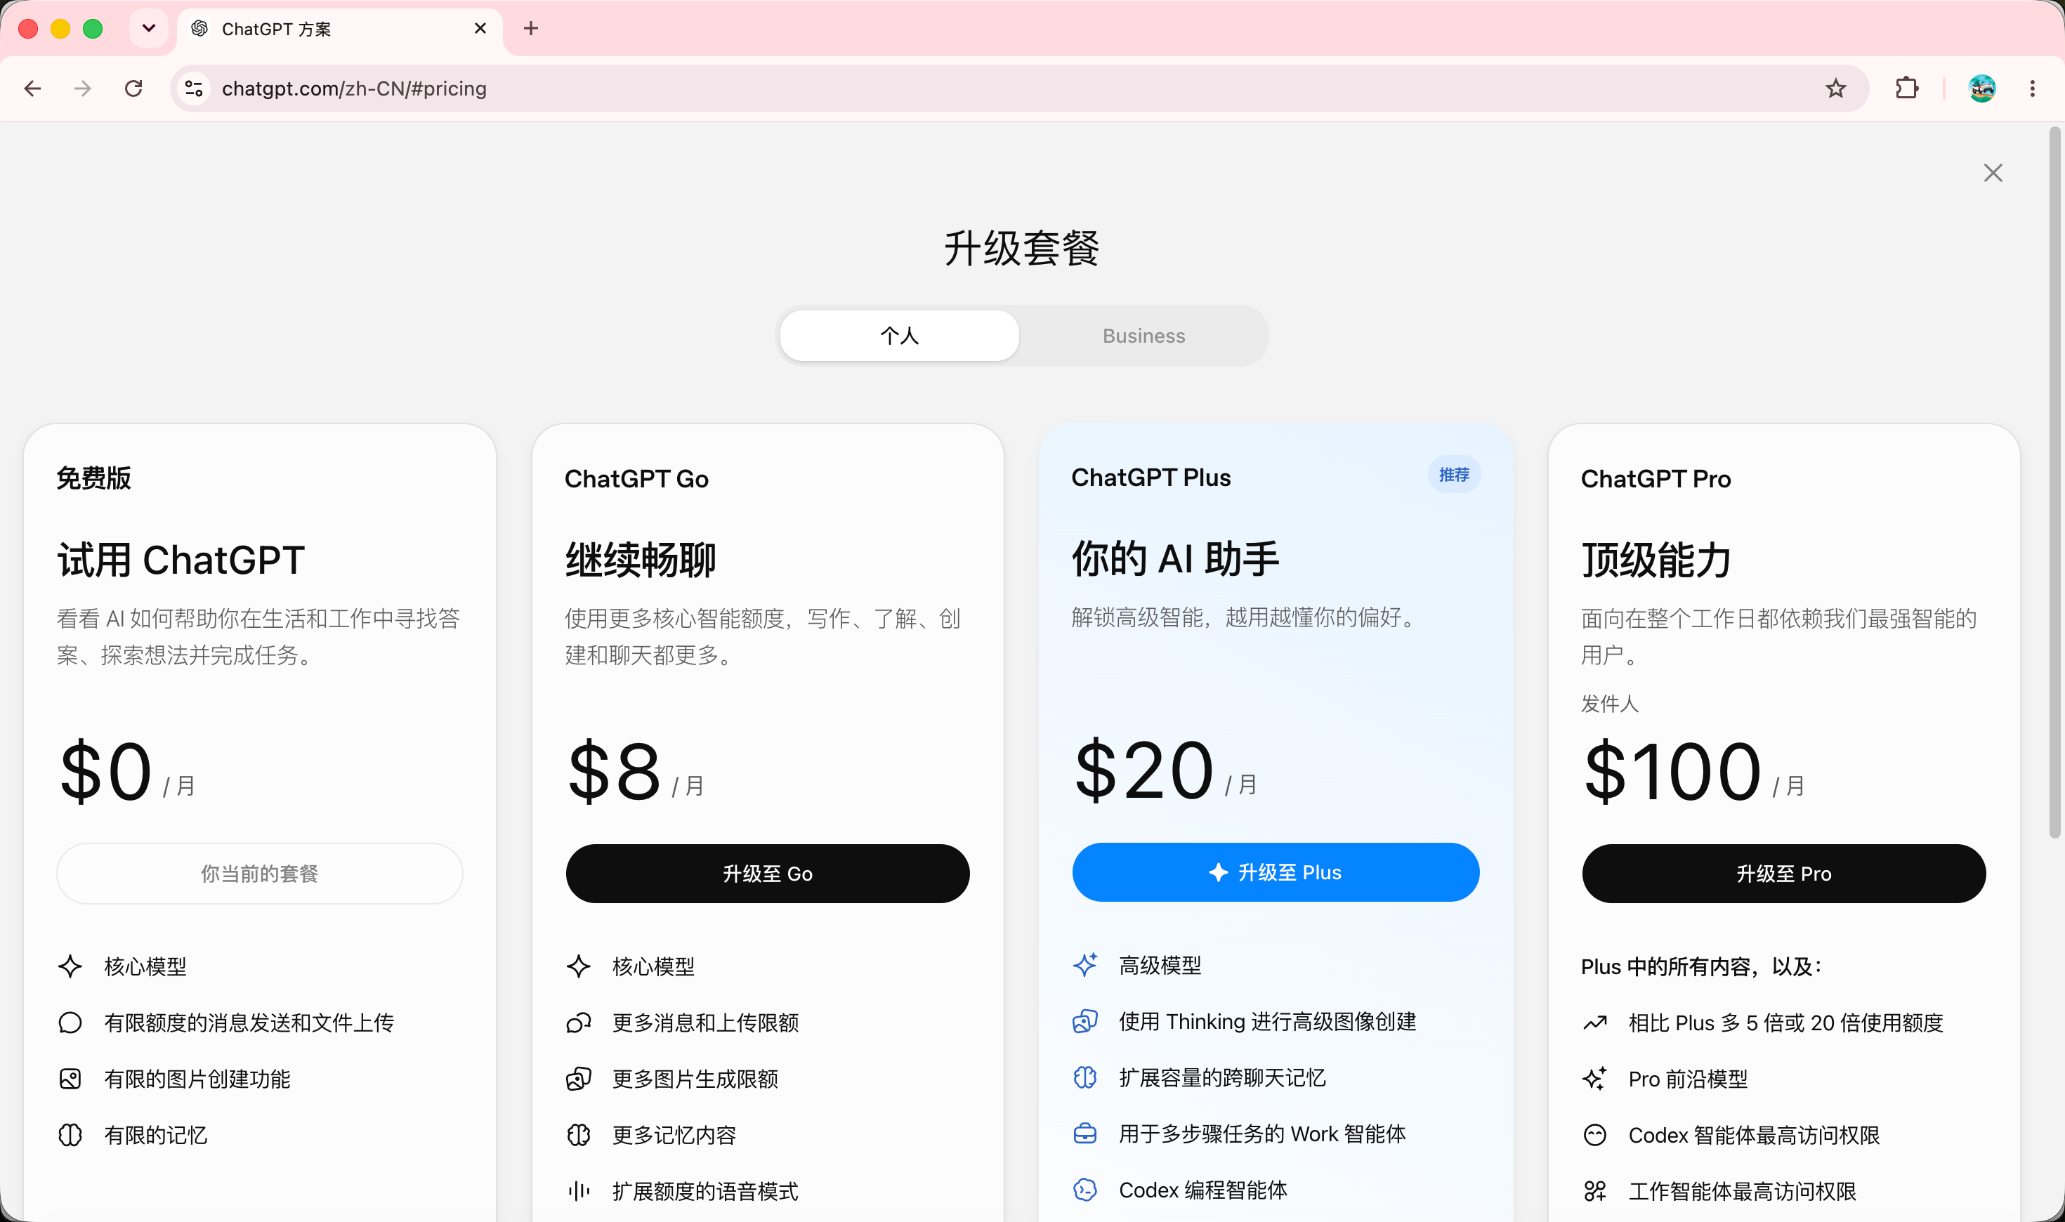Open a new browser tab

[531, 29]
